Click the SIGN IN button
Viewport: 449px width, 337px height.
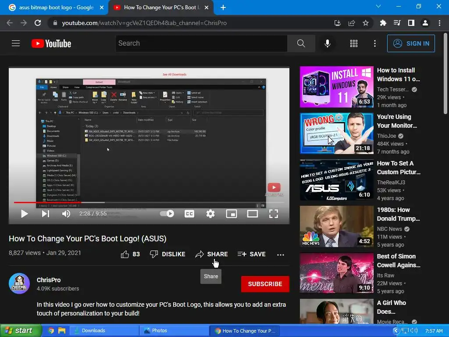[x=411, y=43]
